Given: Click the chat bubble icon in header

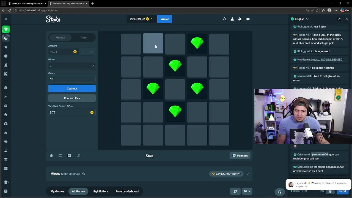Looking at the screenshot, I should click(248, 19).
